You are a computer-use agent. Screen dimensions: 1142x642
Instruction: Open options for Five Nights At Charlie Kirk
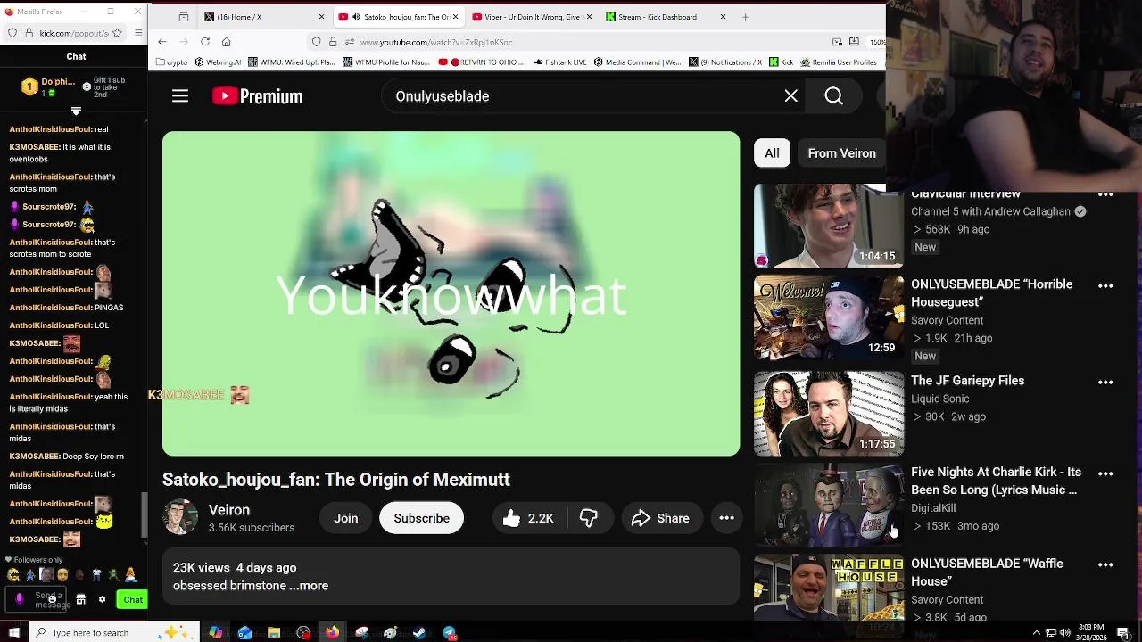[1105, 473]
